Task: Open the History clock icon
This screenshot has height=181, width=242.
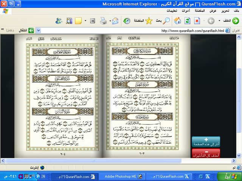Action: coord(127,21)
